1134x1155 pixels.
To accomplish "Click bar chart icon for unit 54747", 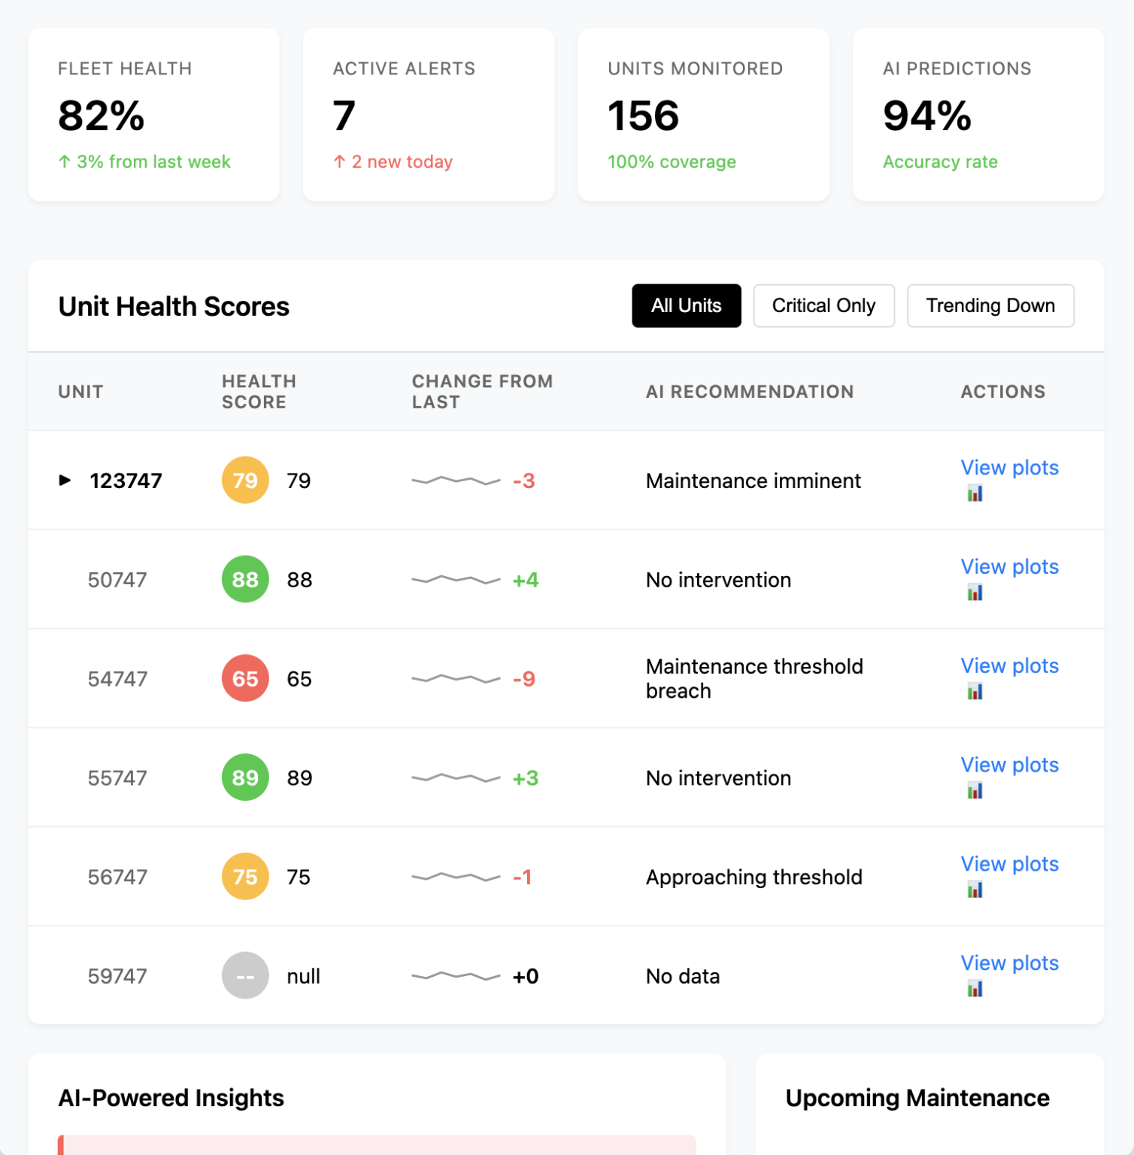I will click(975, 692).
